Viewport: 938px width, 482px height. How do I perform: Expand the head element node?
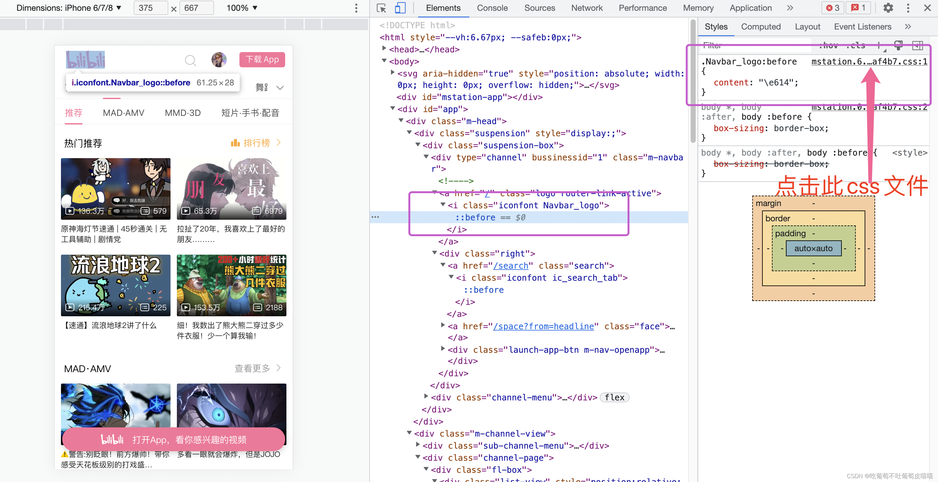coord(384,48)
